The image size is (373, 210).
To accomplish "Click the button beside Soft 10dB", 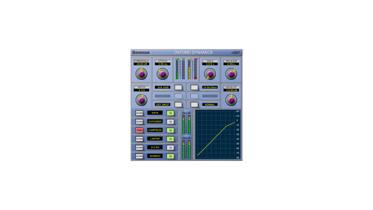I will point(178,87).
